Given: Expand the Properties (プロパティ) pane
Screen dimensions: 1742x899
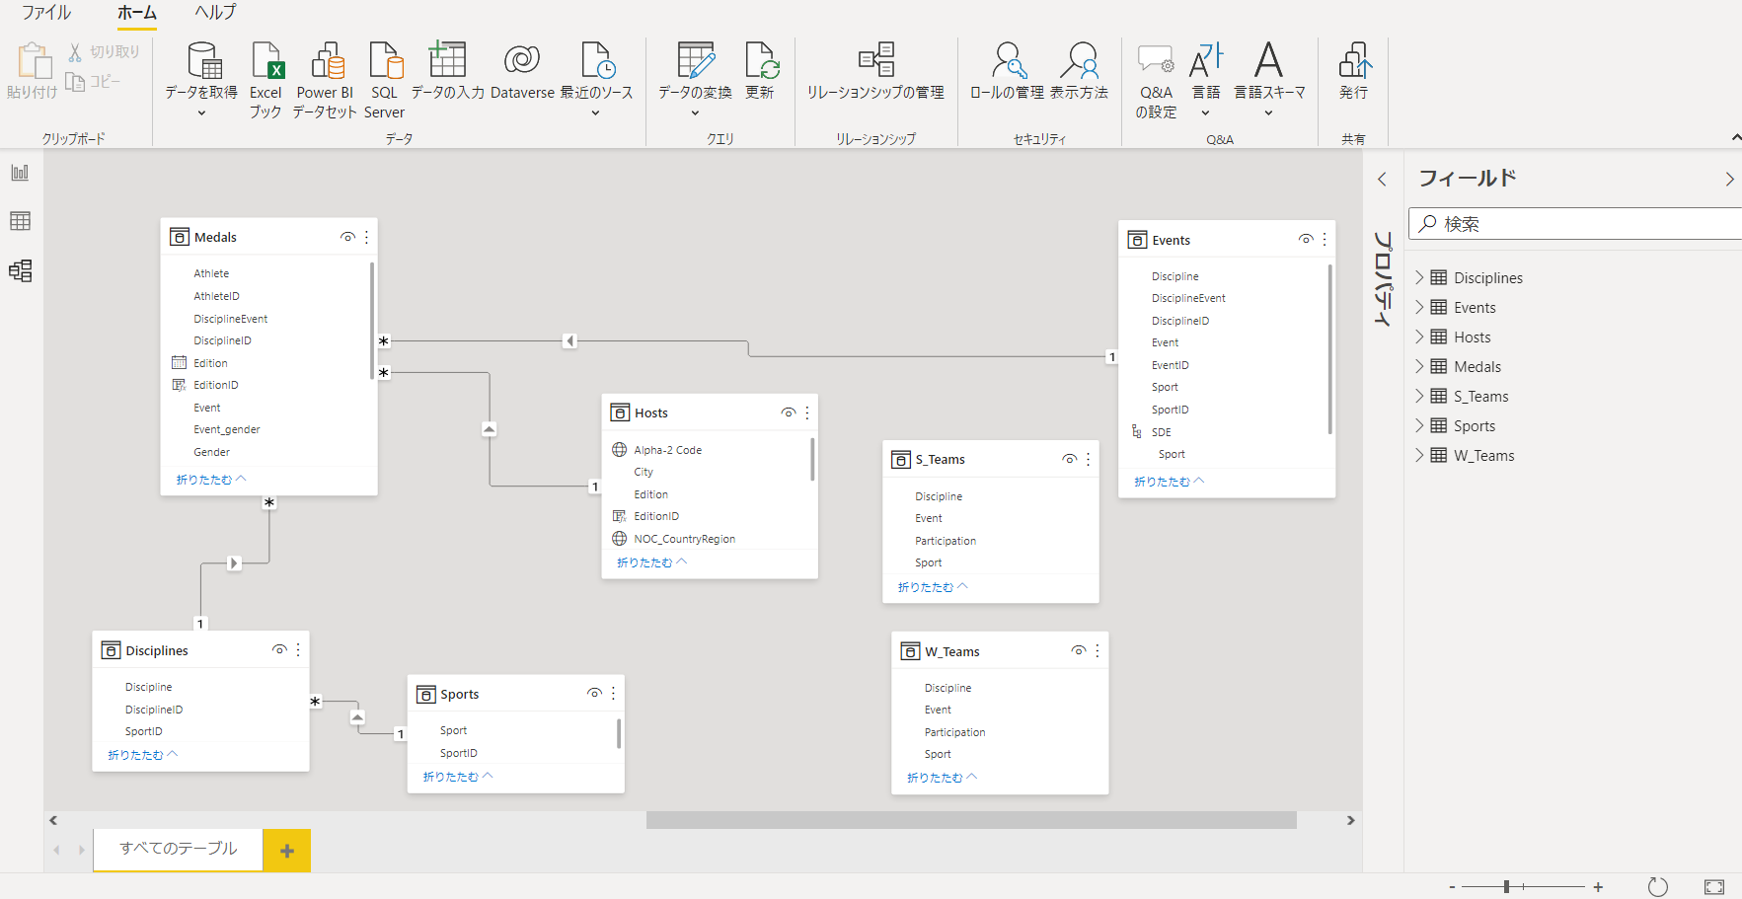Looking at the screenshot, I should [1382, 179].
